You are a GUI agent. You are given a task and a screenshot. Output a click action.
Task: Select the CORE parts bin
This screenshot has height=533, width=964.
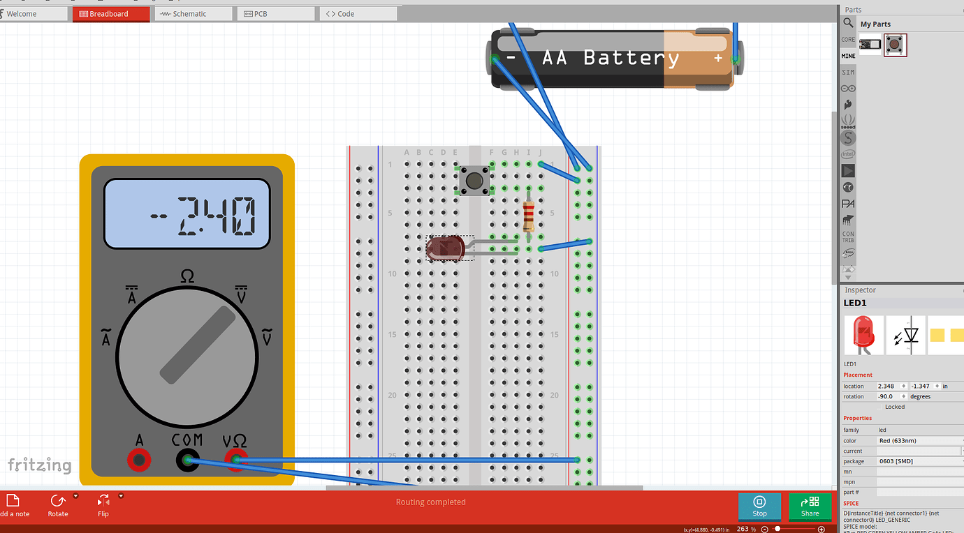coord(848,40)
